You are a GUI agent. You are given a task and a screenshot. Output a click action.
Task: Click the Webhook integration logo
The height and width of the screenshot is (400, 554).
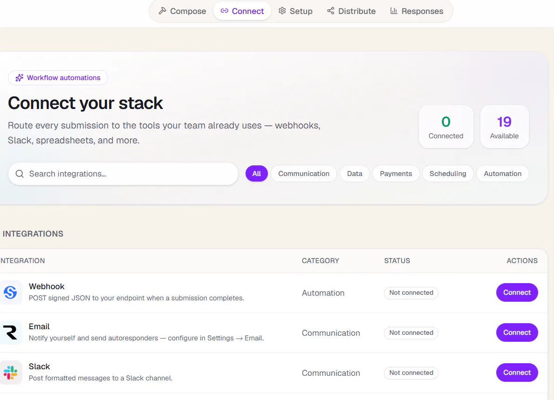(x=11, y=292)
